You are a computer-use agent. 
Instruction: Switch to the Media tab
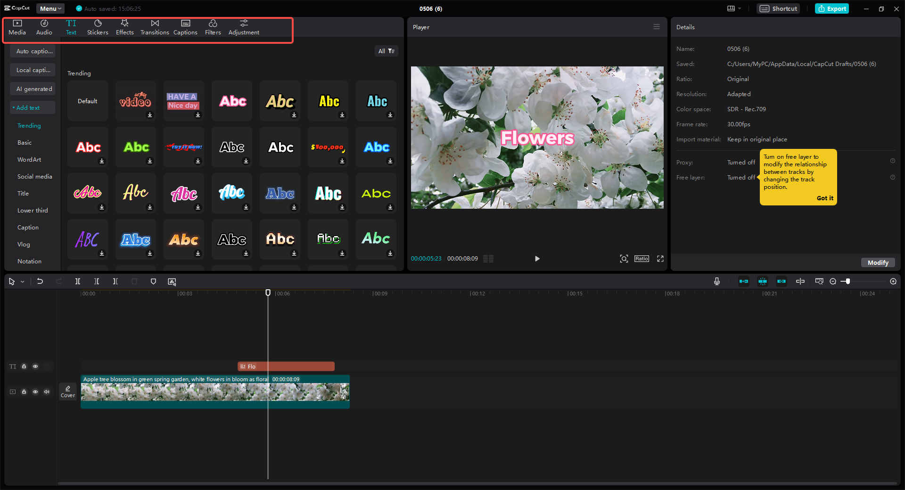coord(17,27)
